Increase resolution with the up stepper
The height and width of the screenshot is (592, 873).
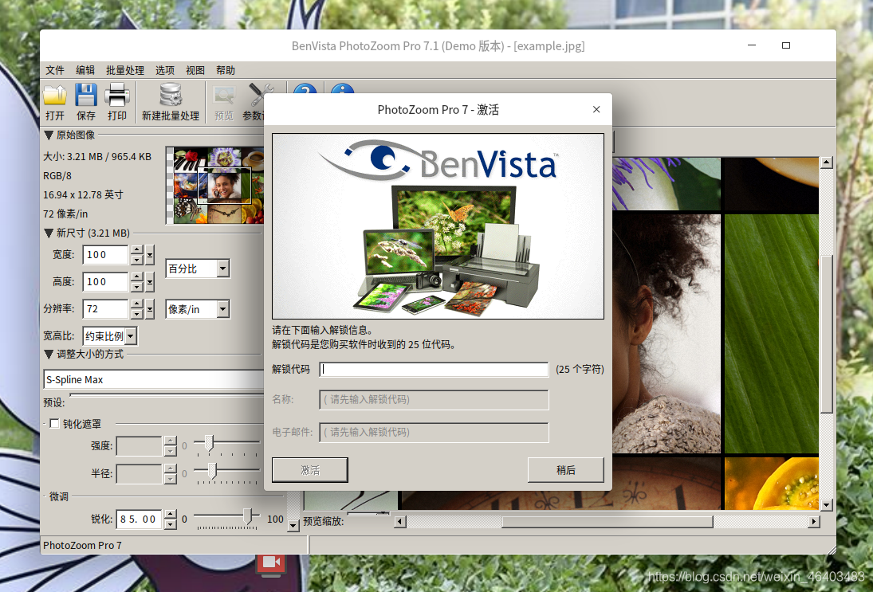tap(137, 304)
